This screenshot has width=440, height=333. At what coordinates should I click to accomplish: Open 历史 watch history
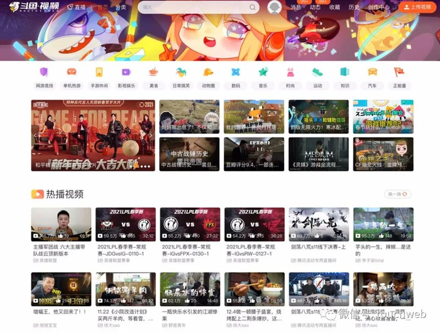[x=354, y=8]
